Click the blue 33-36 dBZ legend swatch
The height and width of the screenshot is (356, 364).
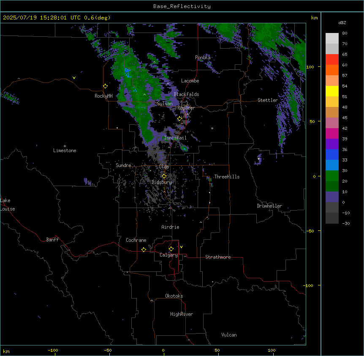pyautogui.click(x=332, y=154)
